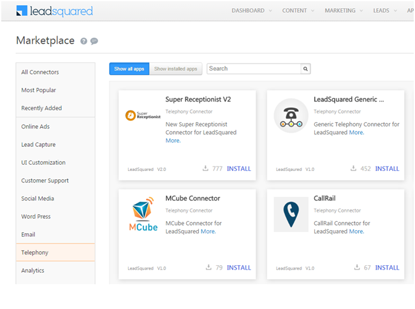Select Show all apps toggle
The width and height of the screenshot is (415, 309).
(129, 69)
